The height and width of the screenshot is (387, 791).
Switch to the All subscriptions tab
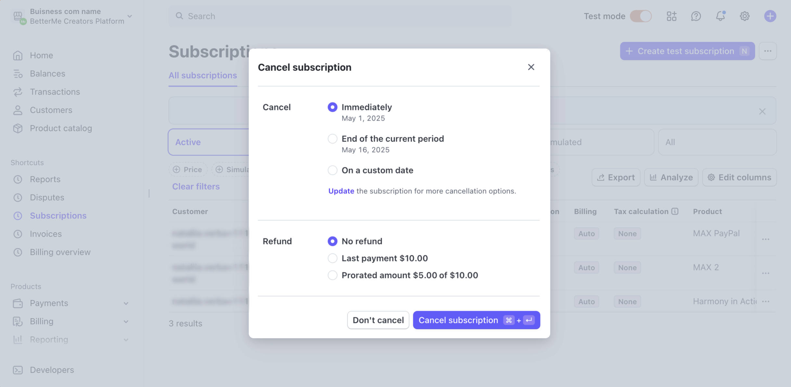coord(202,75)
